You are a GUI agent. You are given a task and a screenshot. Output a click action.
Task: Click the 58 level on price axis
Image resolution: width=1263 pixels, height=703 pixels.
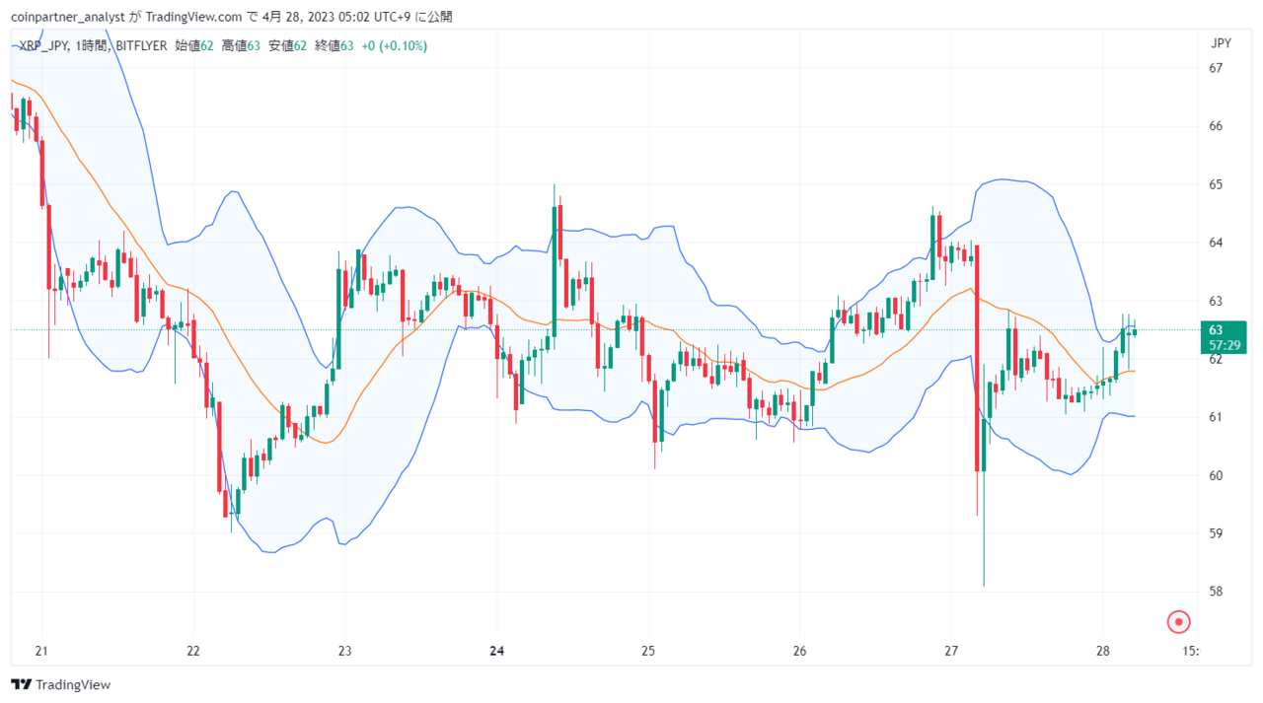pos(1216,592)
